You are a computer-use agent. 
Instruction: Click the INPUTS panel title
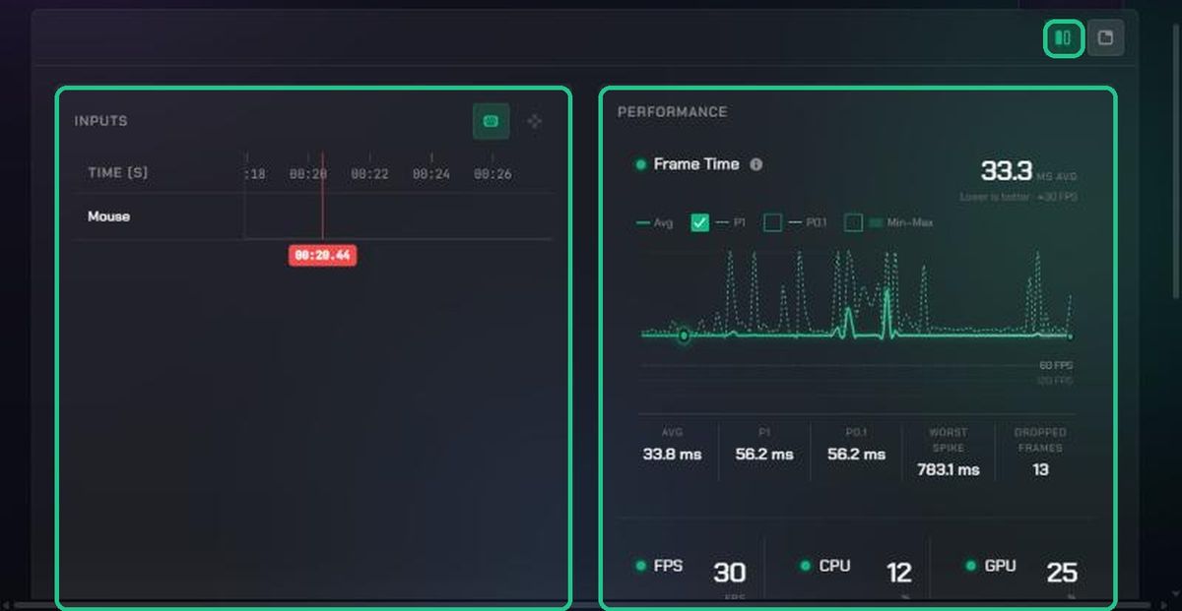pyautogui.click(x=100, y=121)
